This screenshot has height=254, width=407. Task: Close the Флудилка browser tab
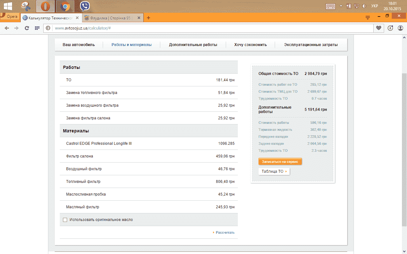(x=139, y=18)
